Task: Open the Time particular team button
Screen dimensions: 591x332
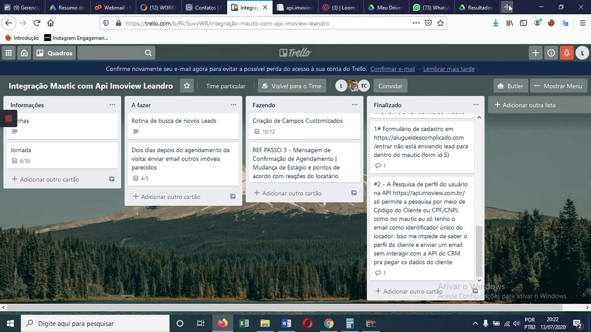Action: click(x=226, y=86)
